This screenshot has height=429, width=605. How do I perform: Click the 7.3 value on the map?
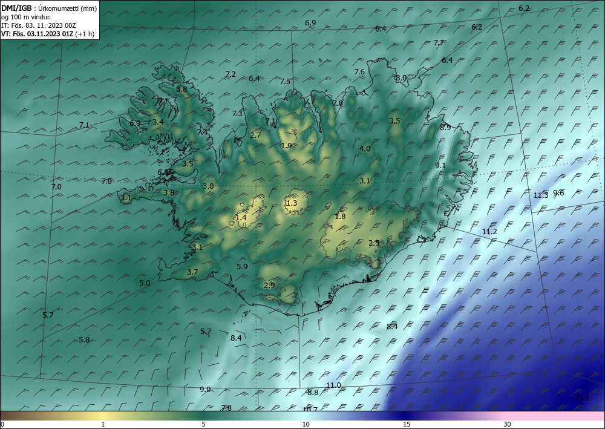[x=237, y=113]
